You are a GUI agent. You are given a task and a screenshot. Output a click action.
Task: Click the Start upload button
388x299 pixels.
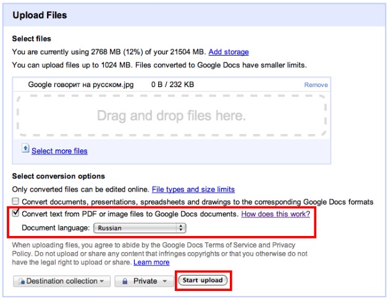203,280
